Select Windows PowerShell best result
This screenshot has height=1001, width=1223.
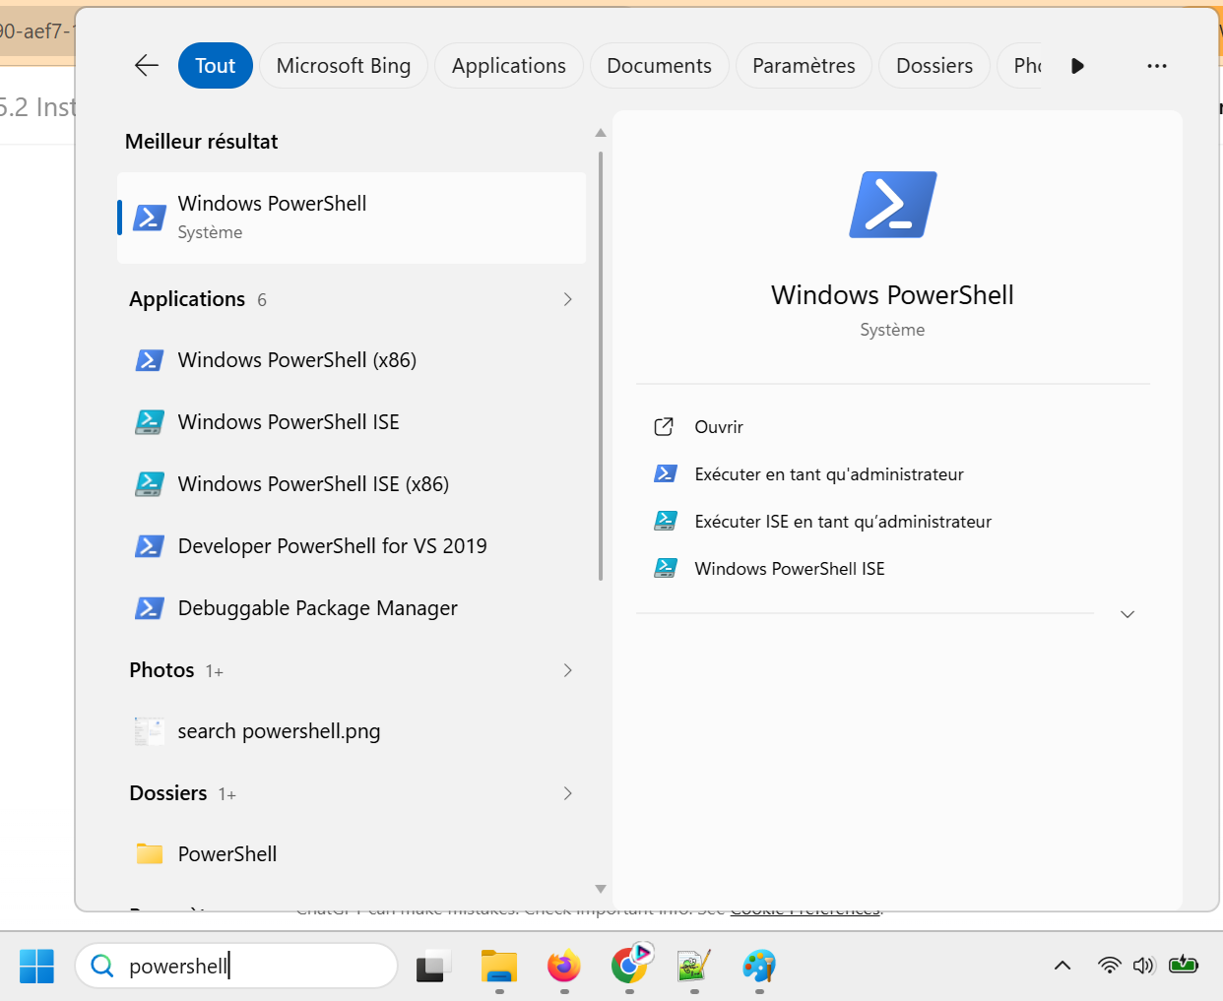352,218
